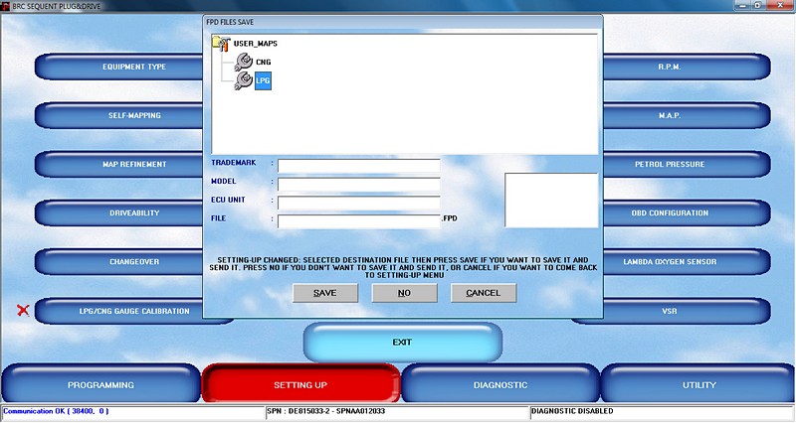
Task: Click the SAVE button
Action: [325, 293]
